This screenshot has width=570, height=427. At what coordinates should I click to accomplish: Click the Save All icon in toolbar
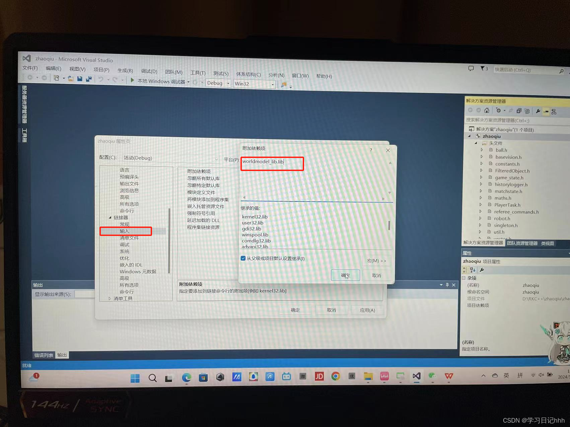pyautogui.click(x=89, y=79)
